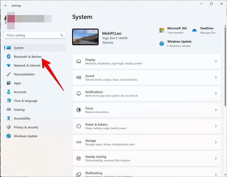Select the Microsoft 365 icon
This screenshot has height=177, width=227.
[x=162, y=29]
